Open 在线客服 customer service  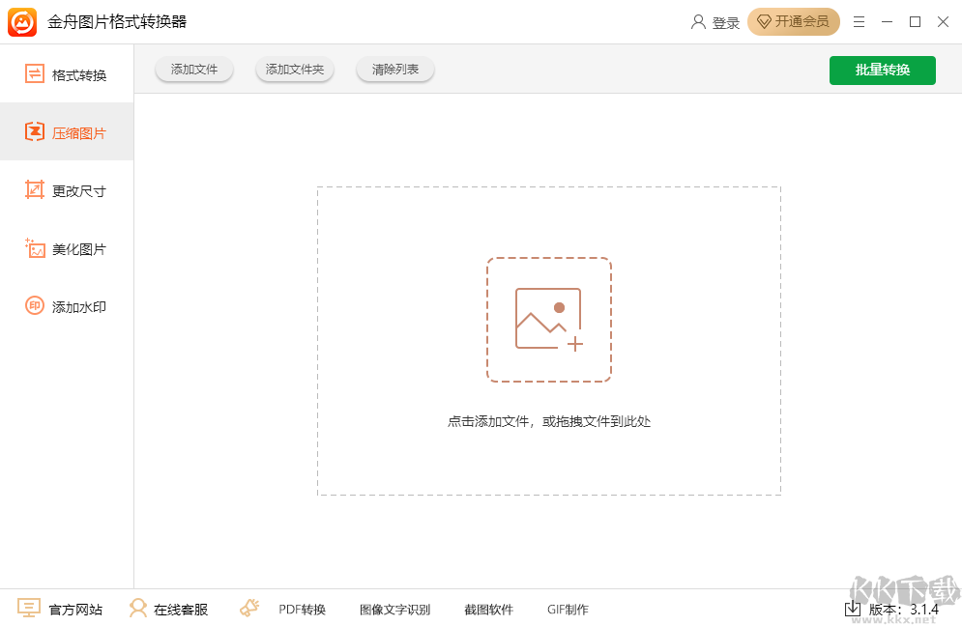169,609
